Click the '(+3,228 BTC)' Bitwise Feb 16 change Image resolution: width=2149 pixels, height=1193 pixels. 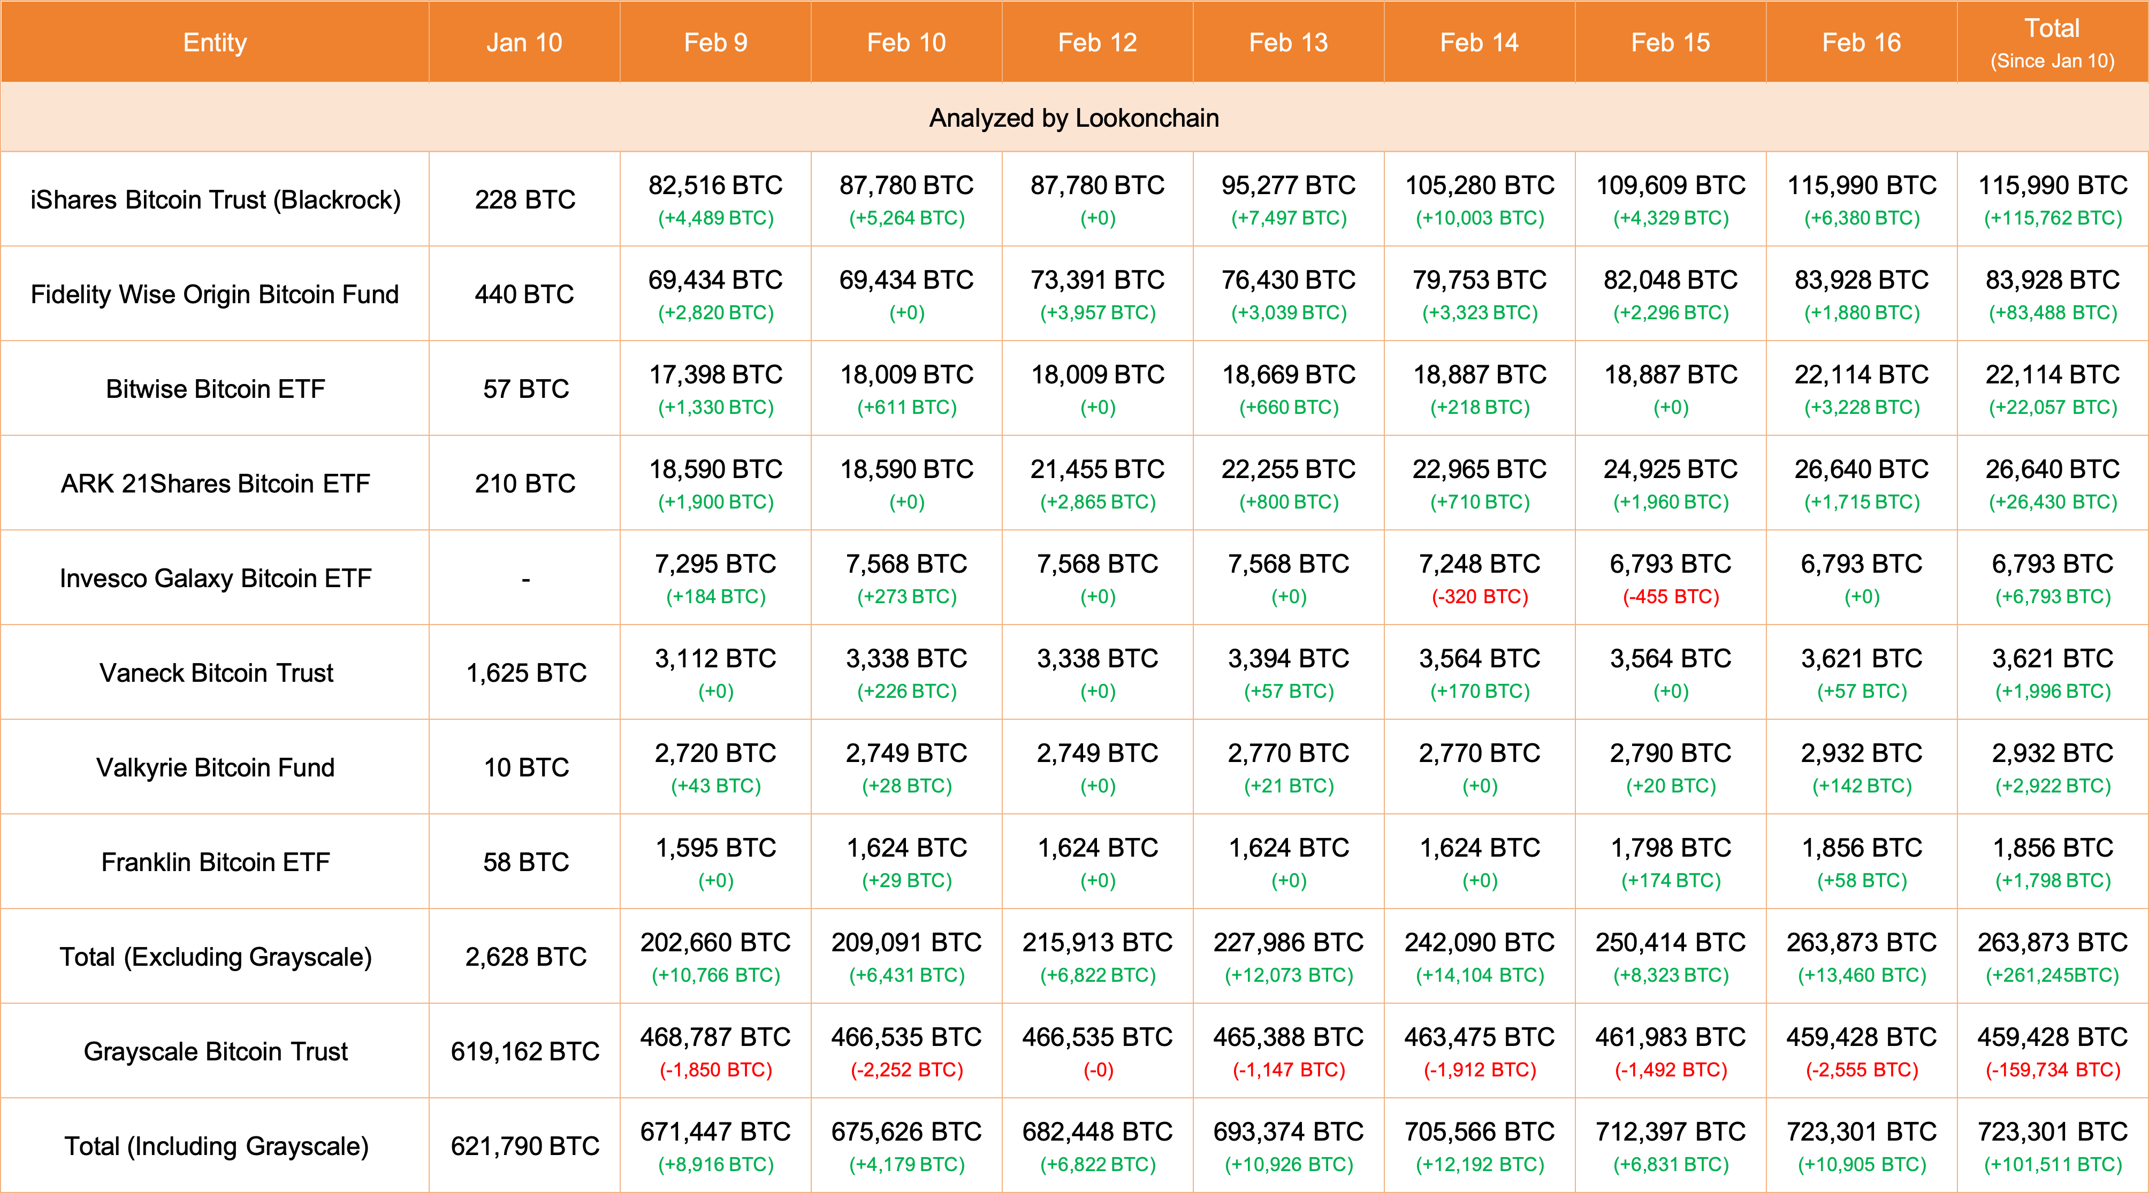(1862, 407)
